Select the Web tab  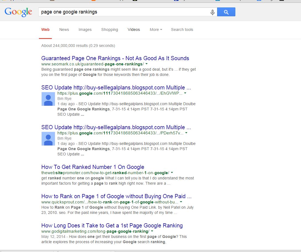click(x=45, y=30)
